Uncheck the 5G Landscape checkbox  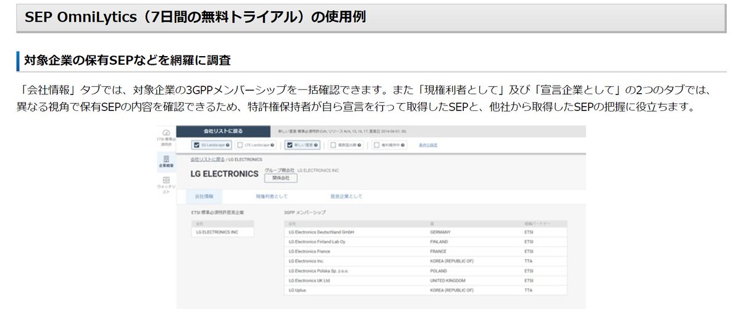(x=197, y=146)
